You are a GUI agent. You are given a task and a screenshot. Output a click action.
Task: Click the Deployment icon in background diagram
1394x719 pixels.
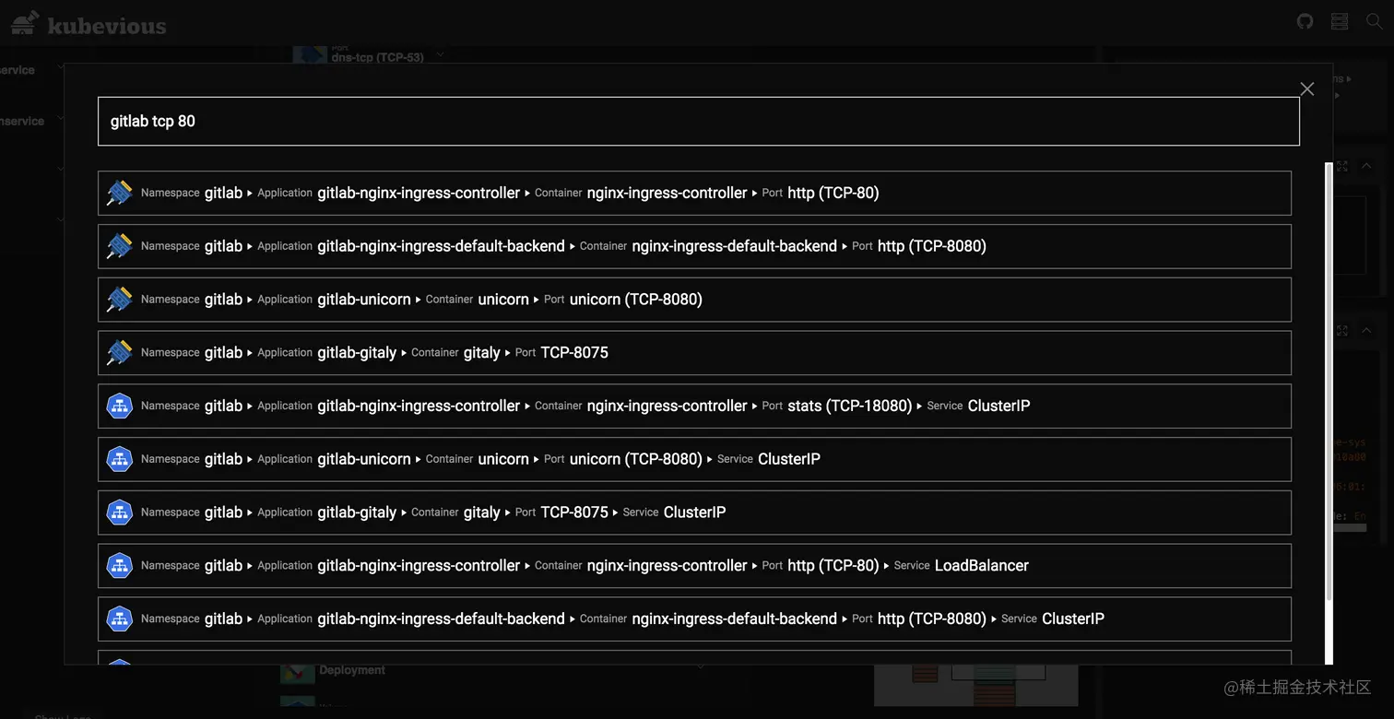[298, 673]
